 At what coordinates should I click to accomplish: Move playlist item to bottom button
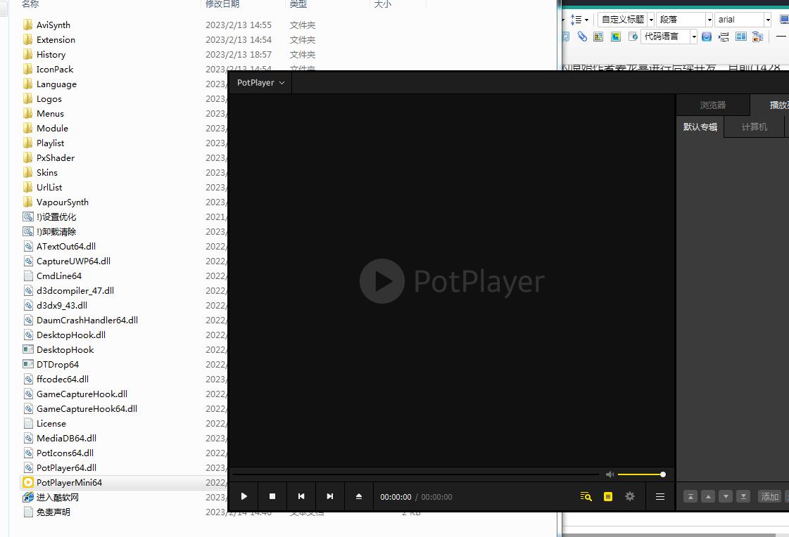(x=743, y=496)
